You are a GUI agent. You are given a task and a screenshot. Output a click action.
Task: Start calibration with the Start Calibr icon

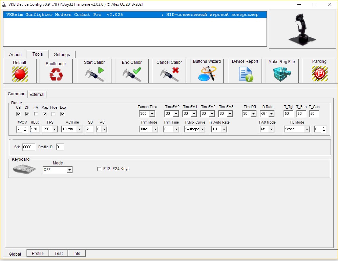(94, 74)
